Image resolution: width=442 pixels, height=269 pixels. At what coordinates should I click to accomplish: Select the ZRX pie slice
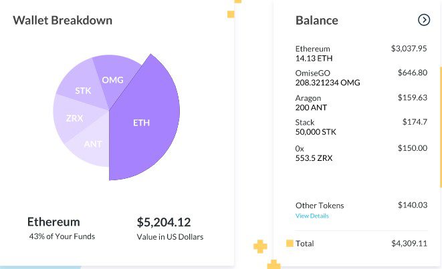(x=74, y=119)
